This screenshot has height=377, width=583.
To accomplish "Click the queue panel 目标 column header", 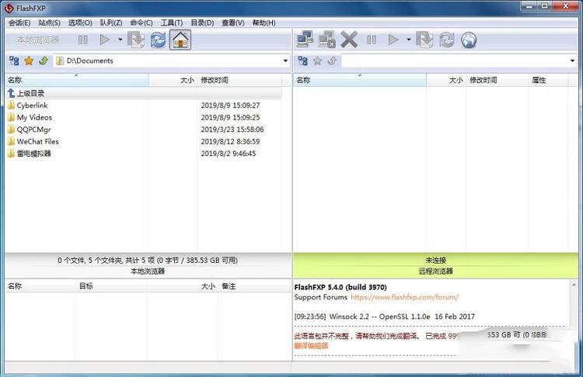I will [111, 286].
